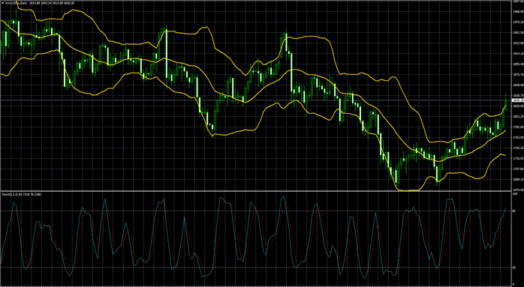Image resolution: width=524 pixels, height=287 pixels.
Task: Click the separator between chart and Stoch pane
Action: [x=256, y=191]
